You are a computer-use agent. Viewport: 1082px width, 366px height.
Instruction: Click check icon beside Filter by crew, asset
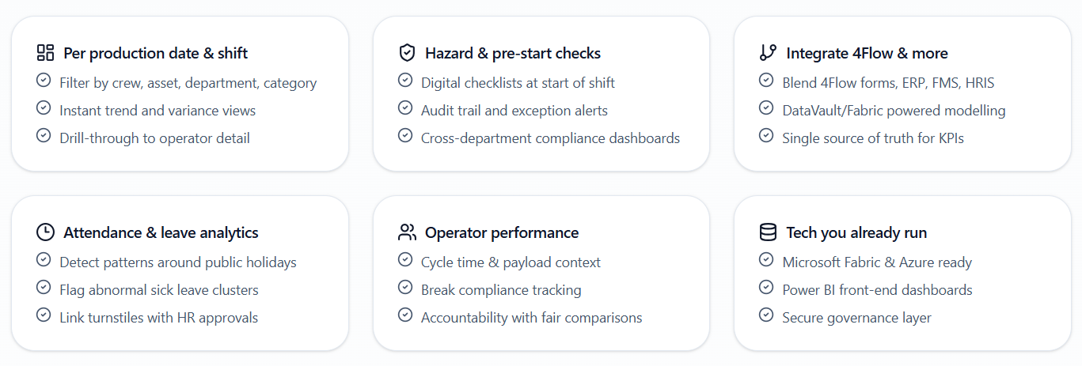click(x=44, y=81)
